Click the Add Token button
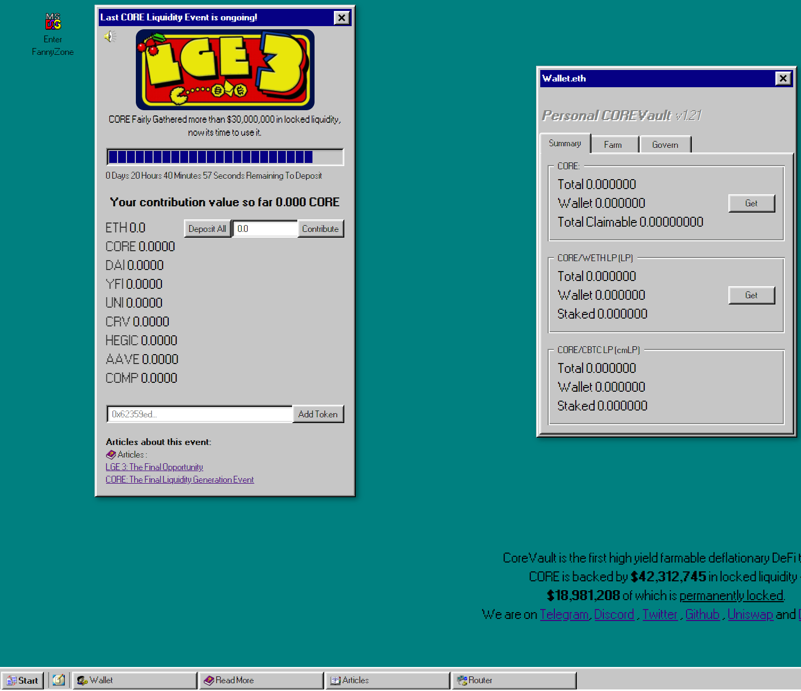This screenshot has height=691, width=801. (x=318, y=414)
